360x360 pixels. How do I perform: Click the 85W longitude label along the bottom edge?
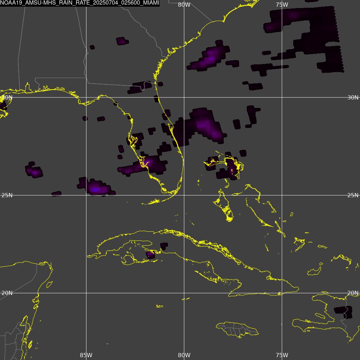point(86,355)
